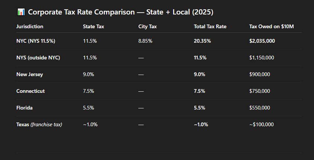Click the 20.35% total tax rate cell
Image resolution: width=314 pixels, height=160 pixels.
tap(202, 41)
